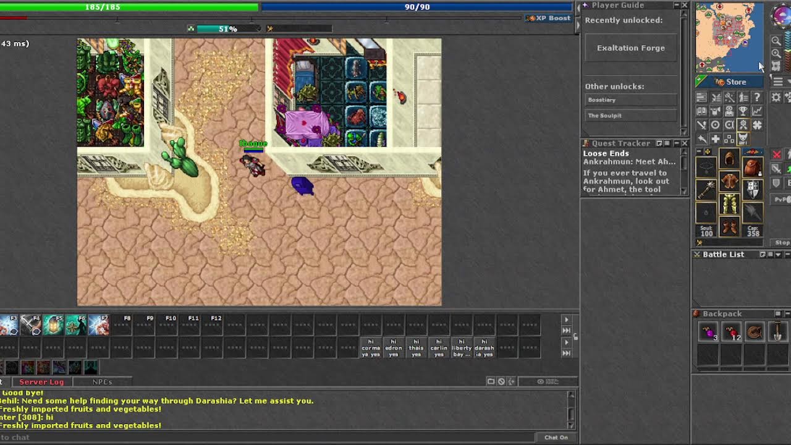Use the F6 spell action button
The image size is (791, 445).
[76, 325]
